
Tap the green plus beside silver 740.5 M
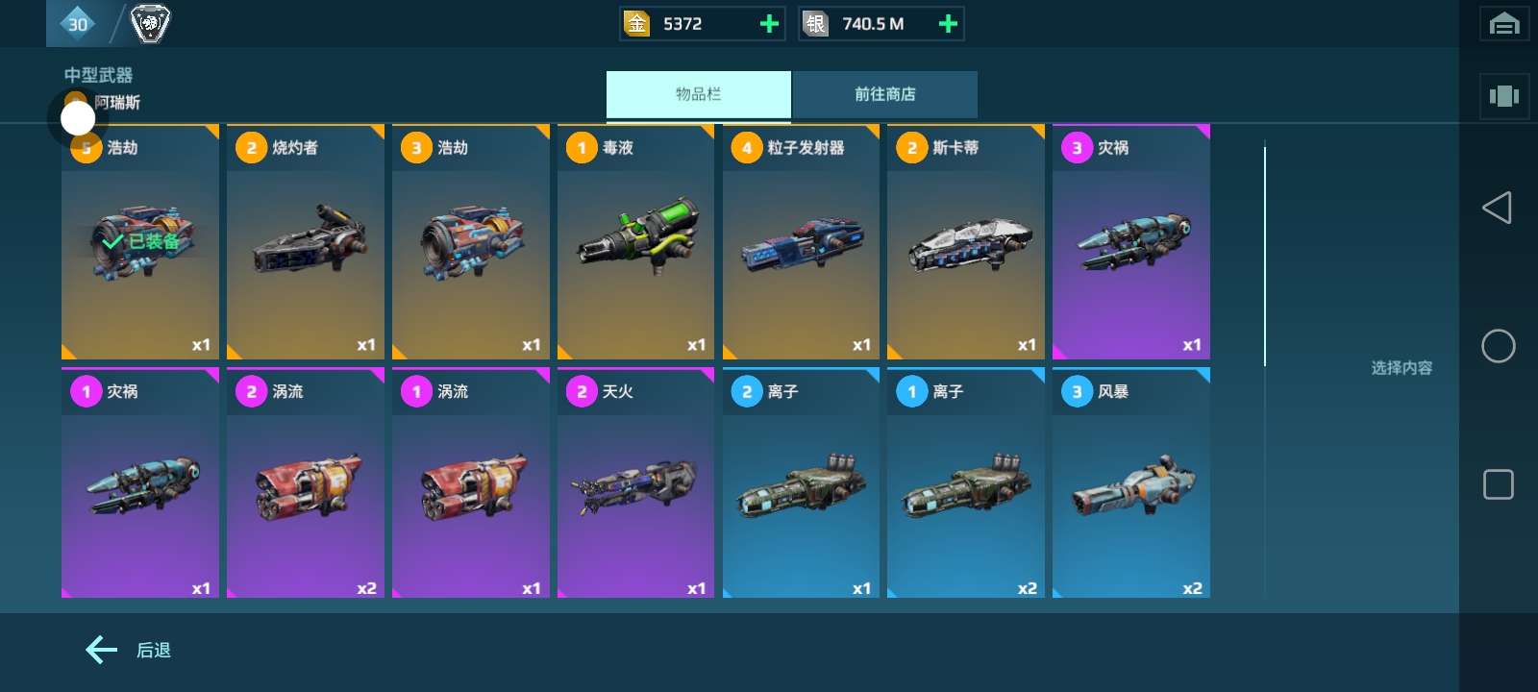tap(948, 24)
